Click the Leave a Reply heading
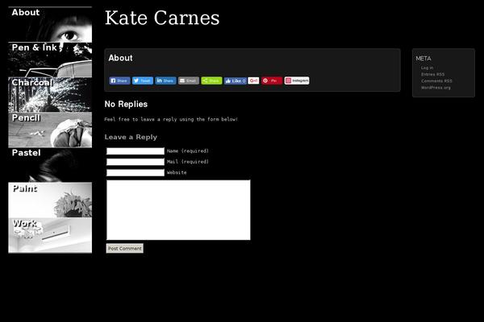The image size is (484, 322). [131, 137]
